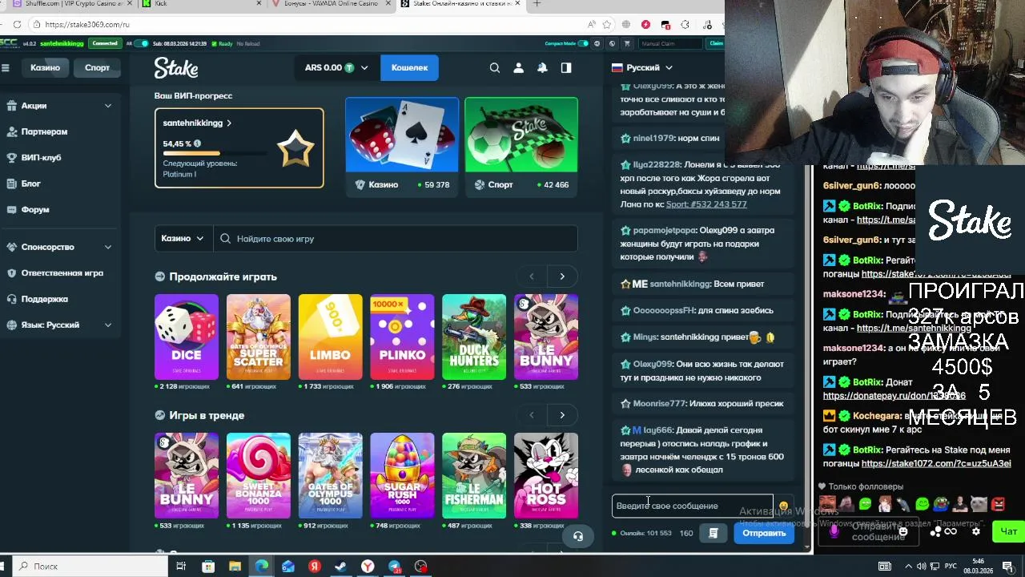1025x577 pixels.
Task: Open the emoji picker in Stake chat
Action: point(783,506)
